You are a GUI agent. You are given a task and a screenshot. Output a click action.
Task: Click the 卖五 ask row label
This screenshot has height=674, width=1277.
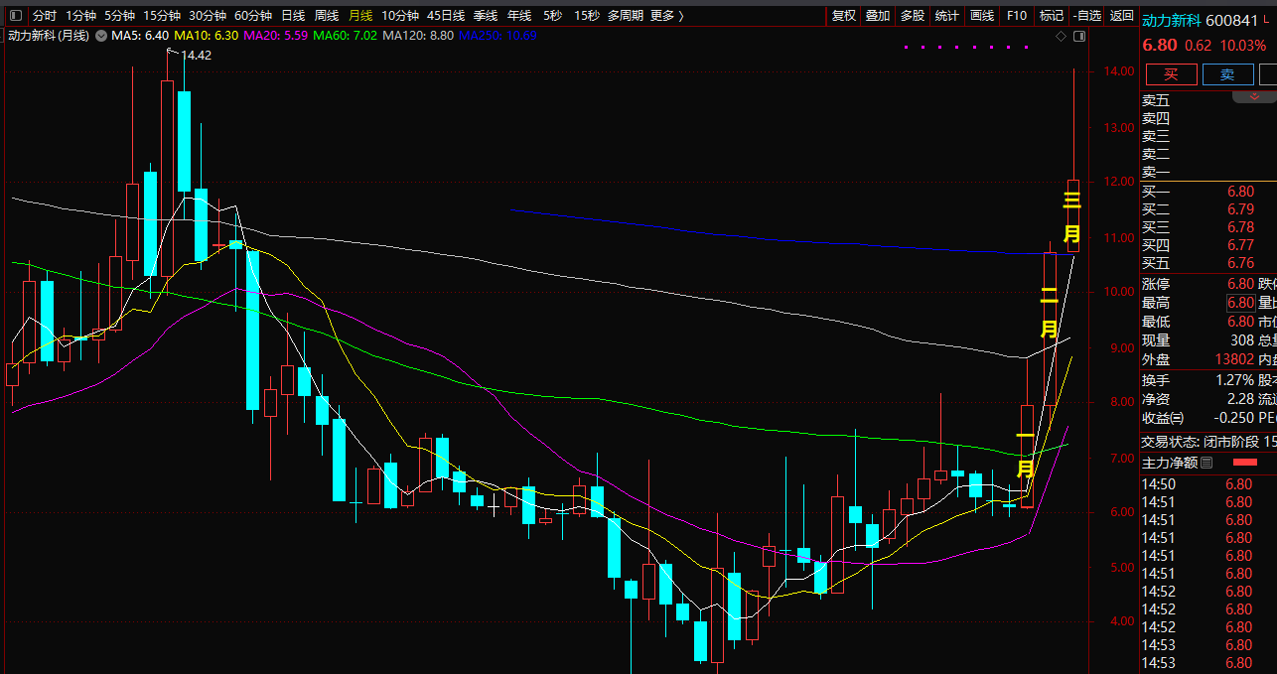click(1156, 100)
